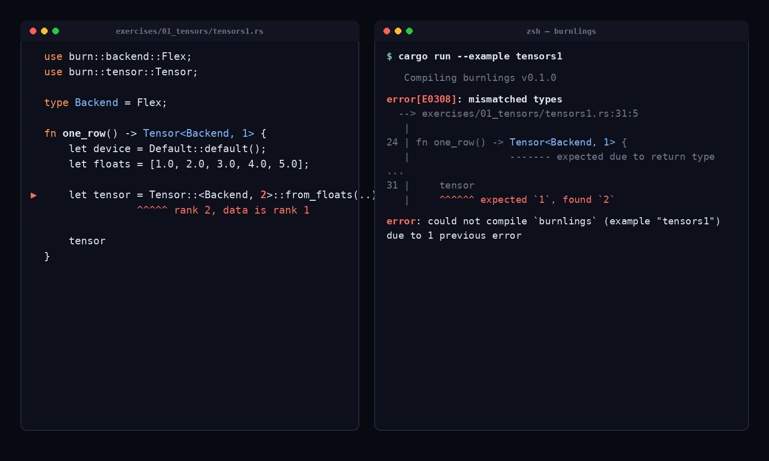Minimize the zsh burnlings terminal window
Viewport: 769px width, 461px height.
(398, 31)
